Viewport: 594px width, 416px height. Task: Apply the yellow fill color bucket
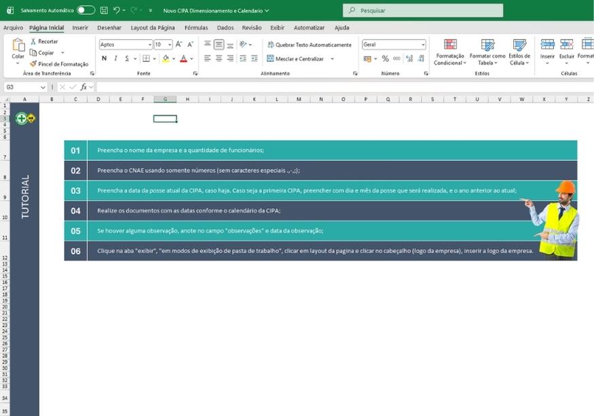pyautogui.click(x=166, y=58)
